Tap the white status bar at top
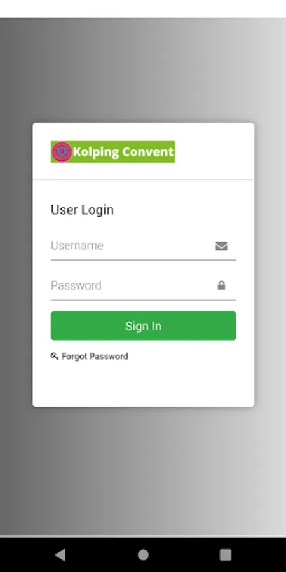Image resolution: width=286 pixels, height=572 pixels. pyautogui.click(x=143, y=8)
